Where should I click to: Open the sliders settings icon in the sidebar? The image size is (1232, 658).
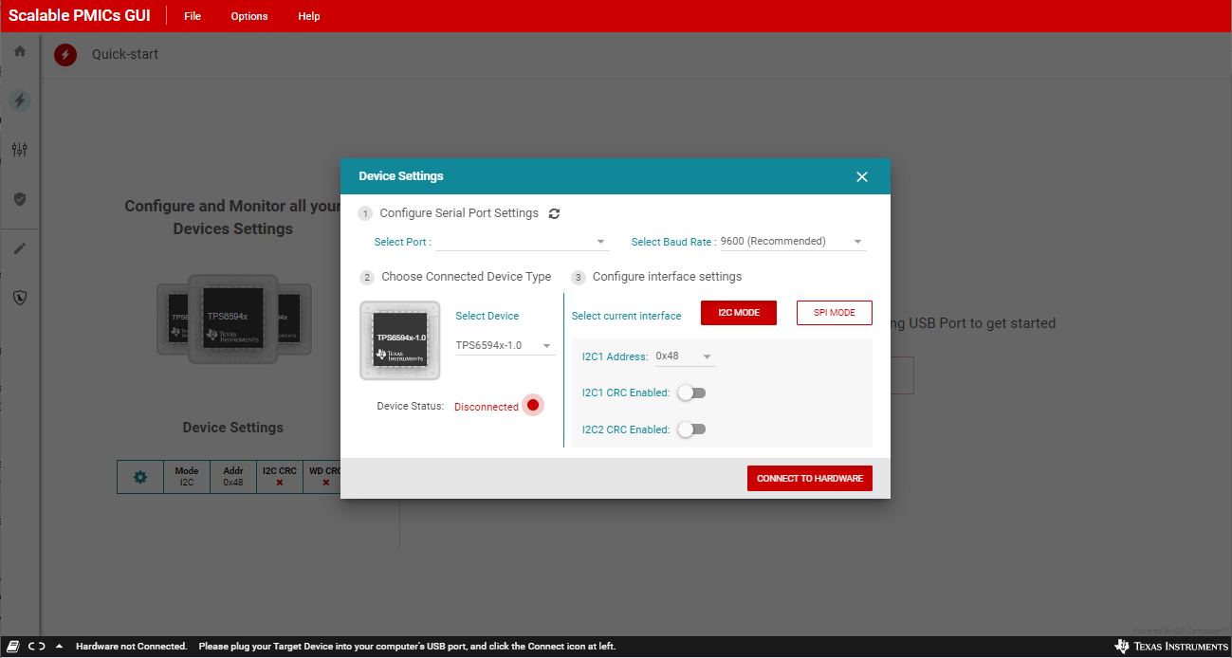pos(19,150)
